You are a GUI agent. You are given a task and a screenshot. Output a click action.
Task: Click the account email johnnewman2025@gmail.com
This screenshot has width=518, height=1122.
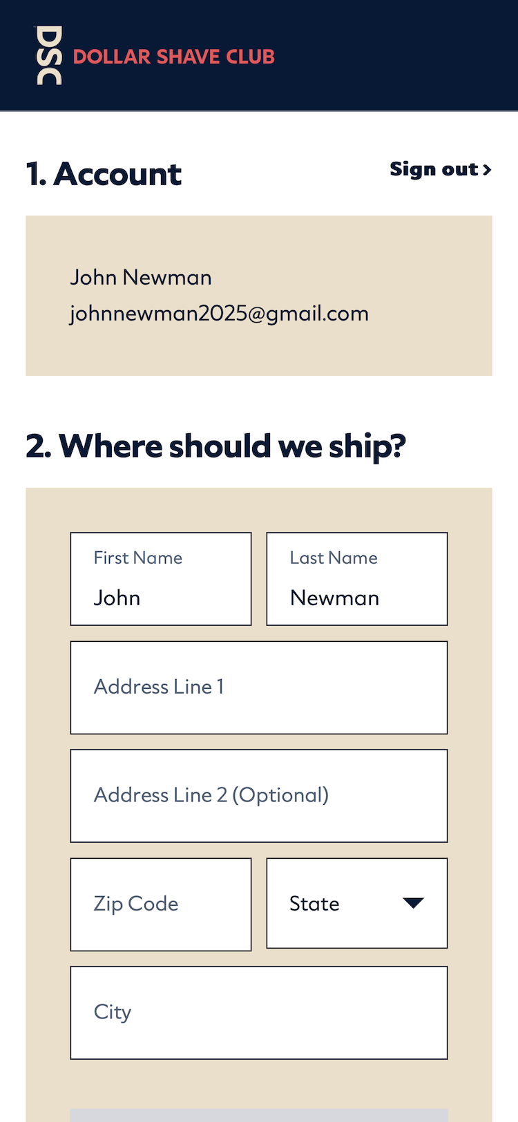219,314
